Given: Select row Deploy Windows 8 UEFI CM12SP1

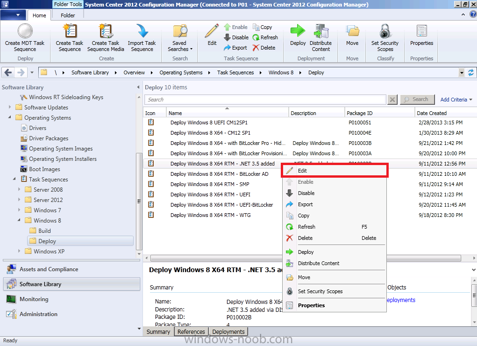Looking at the screenshot, I should (310, 123).
